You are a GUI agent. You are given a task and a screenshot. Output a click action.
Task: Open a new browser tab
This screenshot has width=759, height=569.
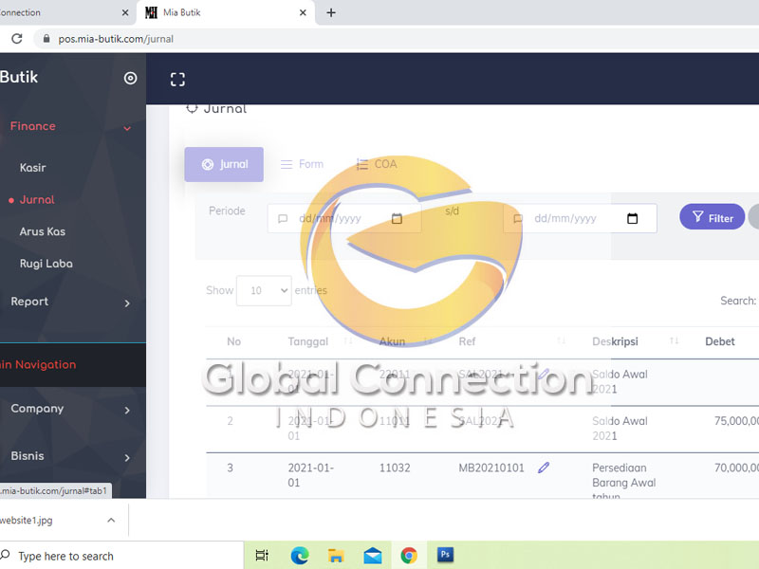(x=331, y=12)
